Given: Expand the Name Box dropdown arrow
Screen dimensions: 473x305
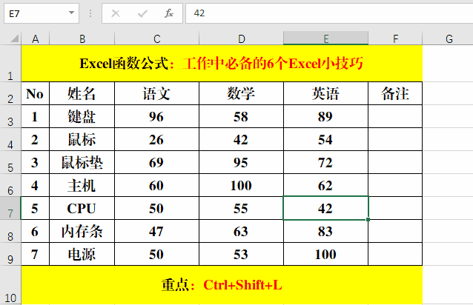Looking at the screenshot, I should coord(71,13).
